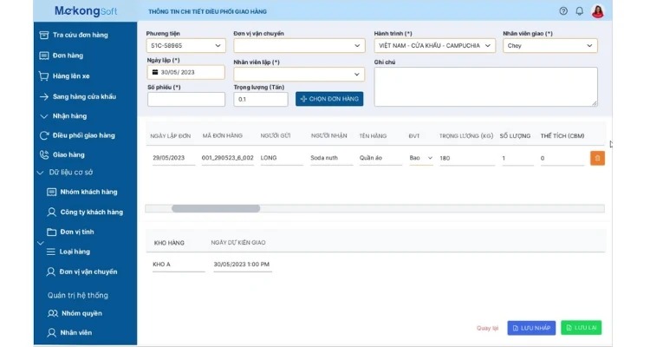Go to Nhóm khách hàng
Image resolution: width=650 pixels, height=347 pixels.
coord(88,192)
